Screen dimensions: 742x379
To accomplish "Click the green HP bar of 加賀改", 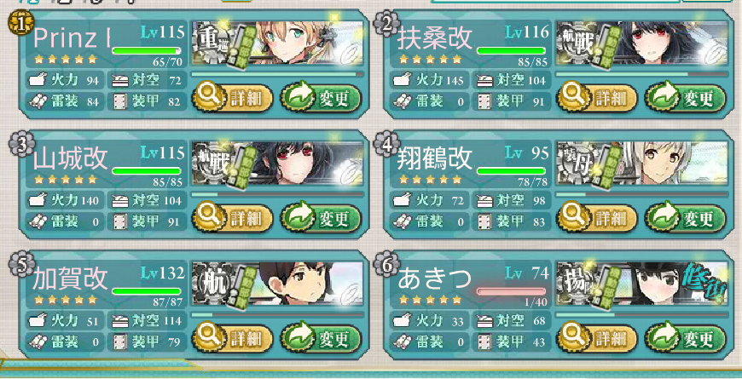I will tap(146, 291).
